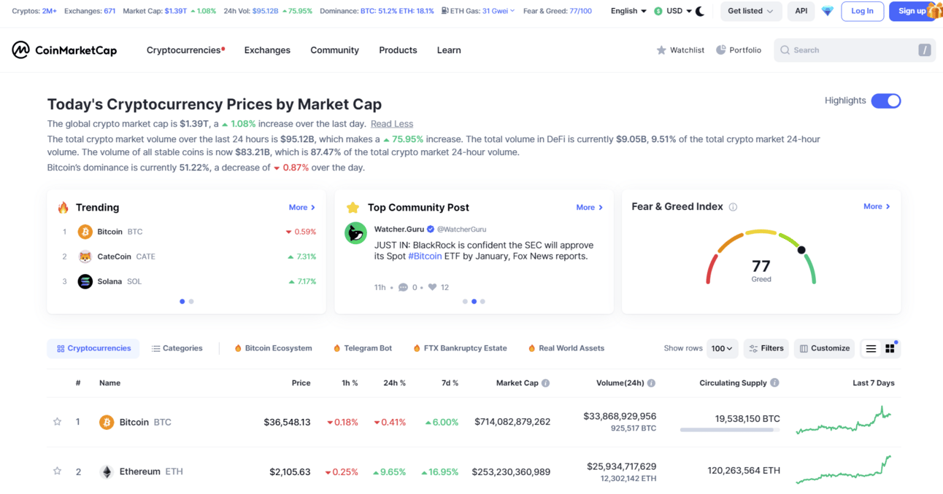943x494 pixels.
Task: Click the Circulating Supply info icon
Action: pyautogui.click(x=774, y=383)
